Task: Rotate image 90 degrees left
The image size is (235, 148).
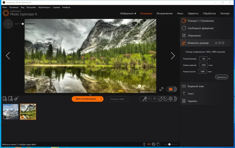Action: [160, 99]
